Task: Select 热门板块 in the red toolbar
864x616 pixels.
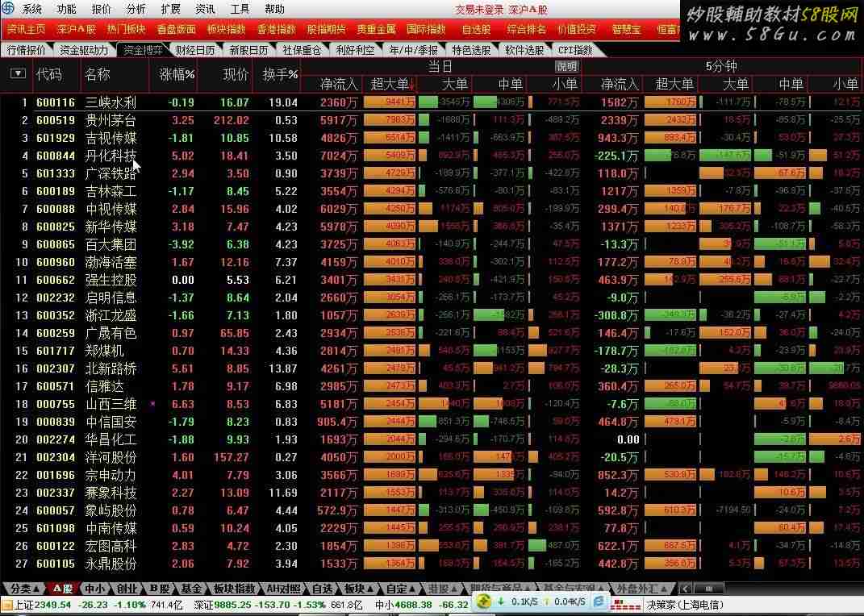Action: tap(126, 29)
